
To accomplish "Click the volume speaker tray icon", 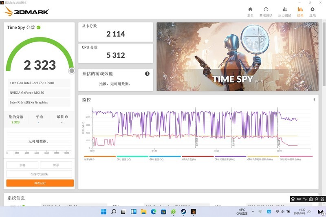I will coord(282,212).
